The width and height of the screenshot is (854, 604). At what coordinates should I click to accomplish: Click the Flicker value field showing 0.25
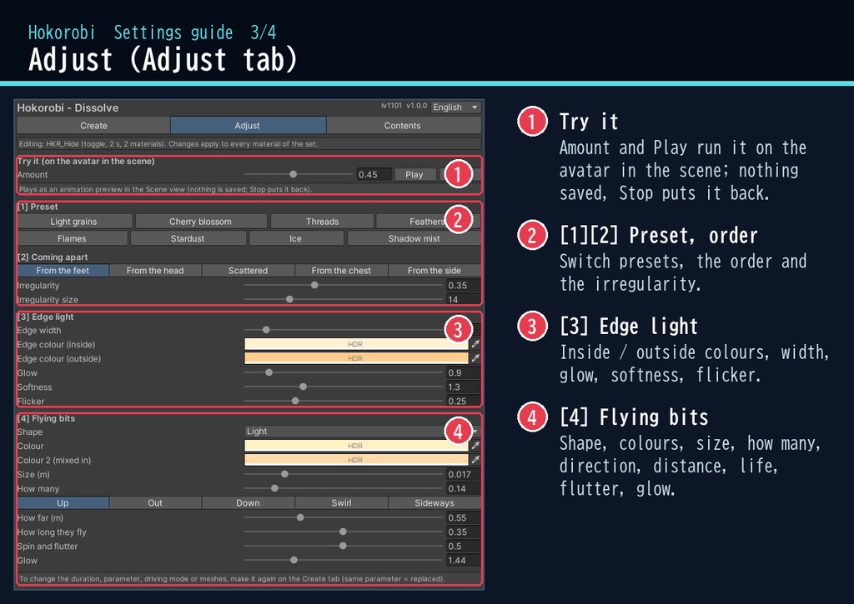click(463, 401)
